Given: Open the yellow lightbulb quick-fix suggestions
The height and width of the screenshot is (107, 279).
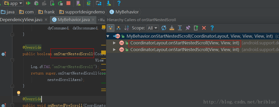Looking at the screenshot, I should 19,93.
